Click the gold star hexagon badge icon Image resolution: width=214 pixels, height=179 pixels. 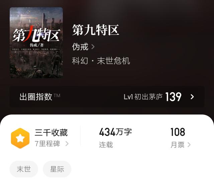pyautogui.click(x=20, y=138)
